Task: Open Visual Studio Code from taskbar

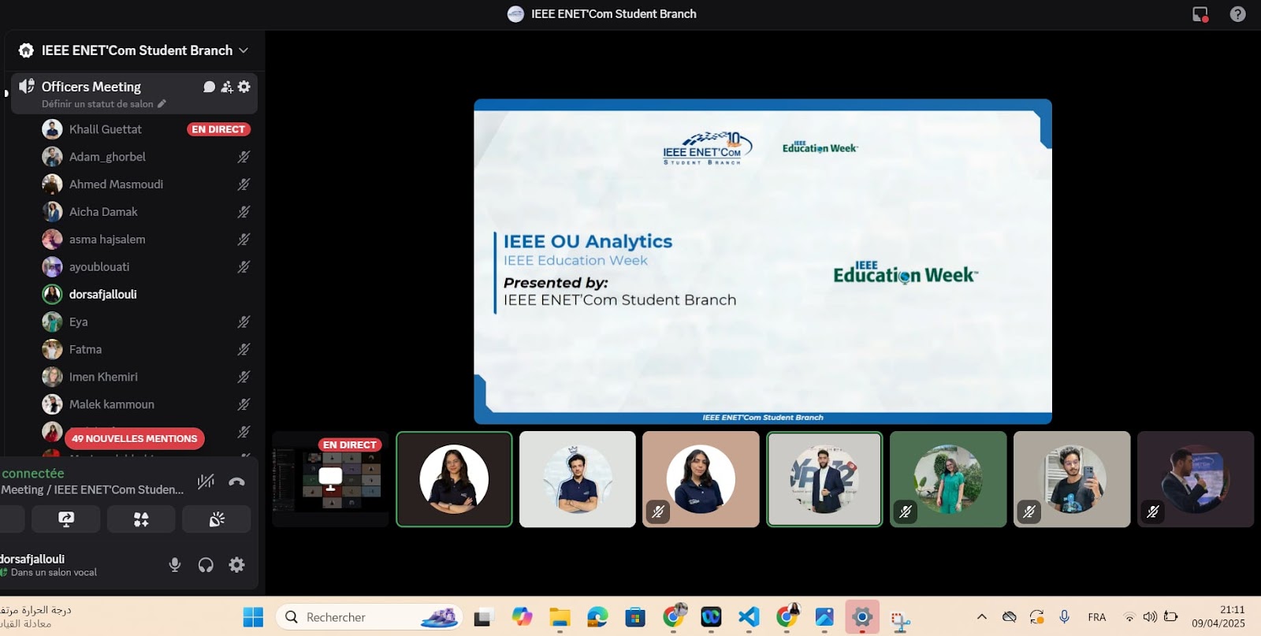Action: pos(749,617)
